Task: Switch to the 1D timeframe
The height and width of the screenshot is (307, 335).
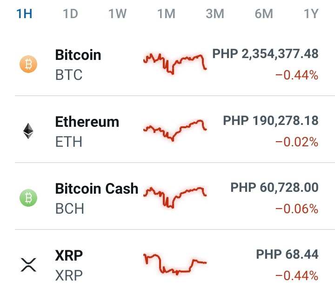Action: 70,14
